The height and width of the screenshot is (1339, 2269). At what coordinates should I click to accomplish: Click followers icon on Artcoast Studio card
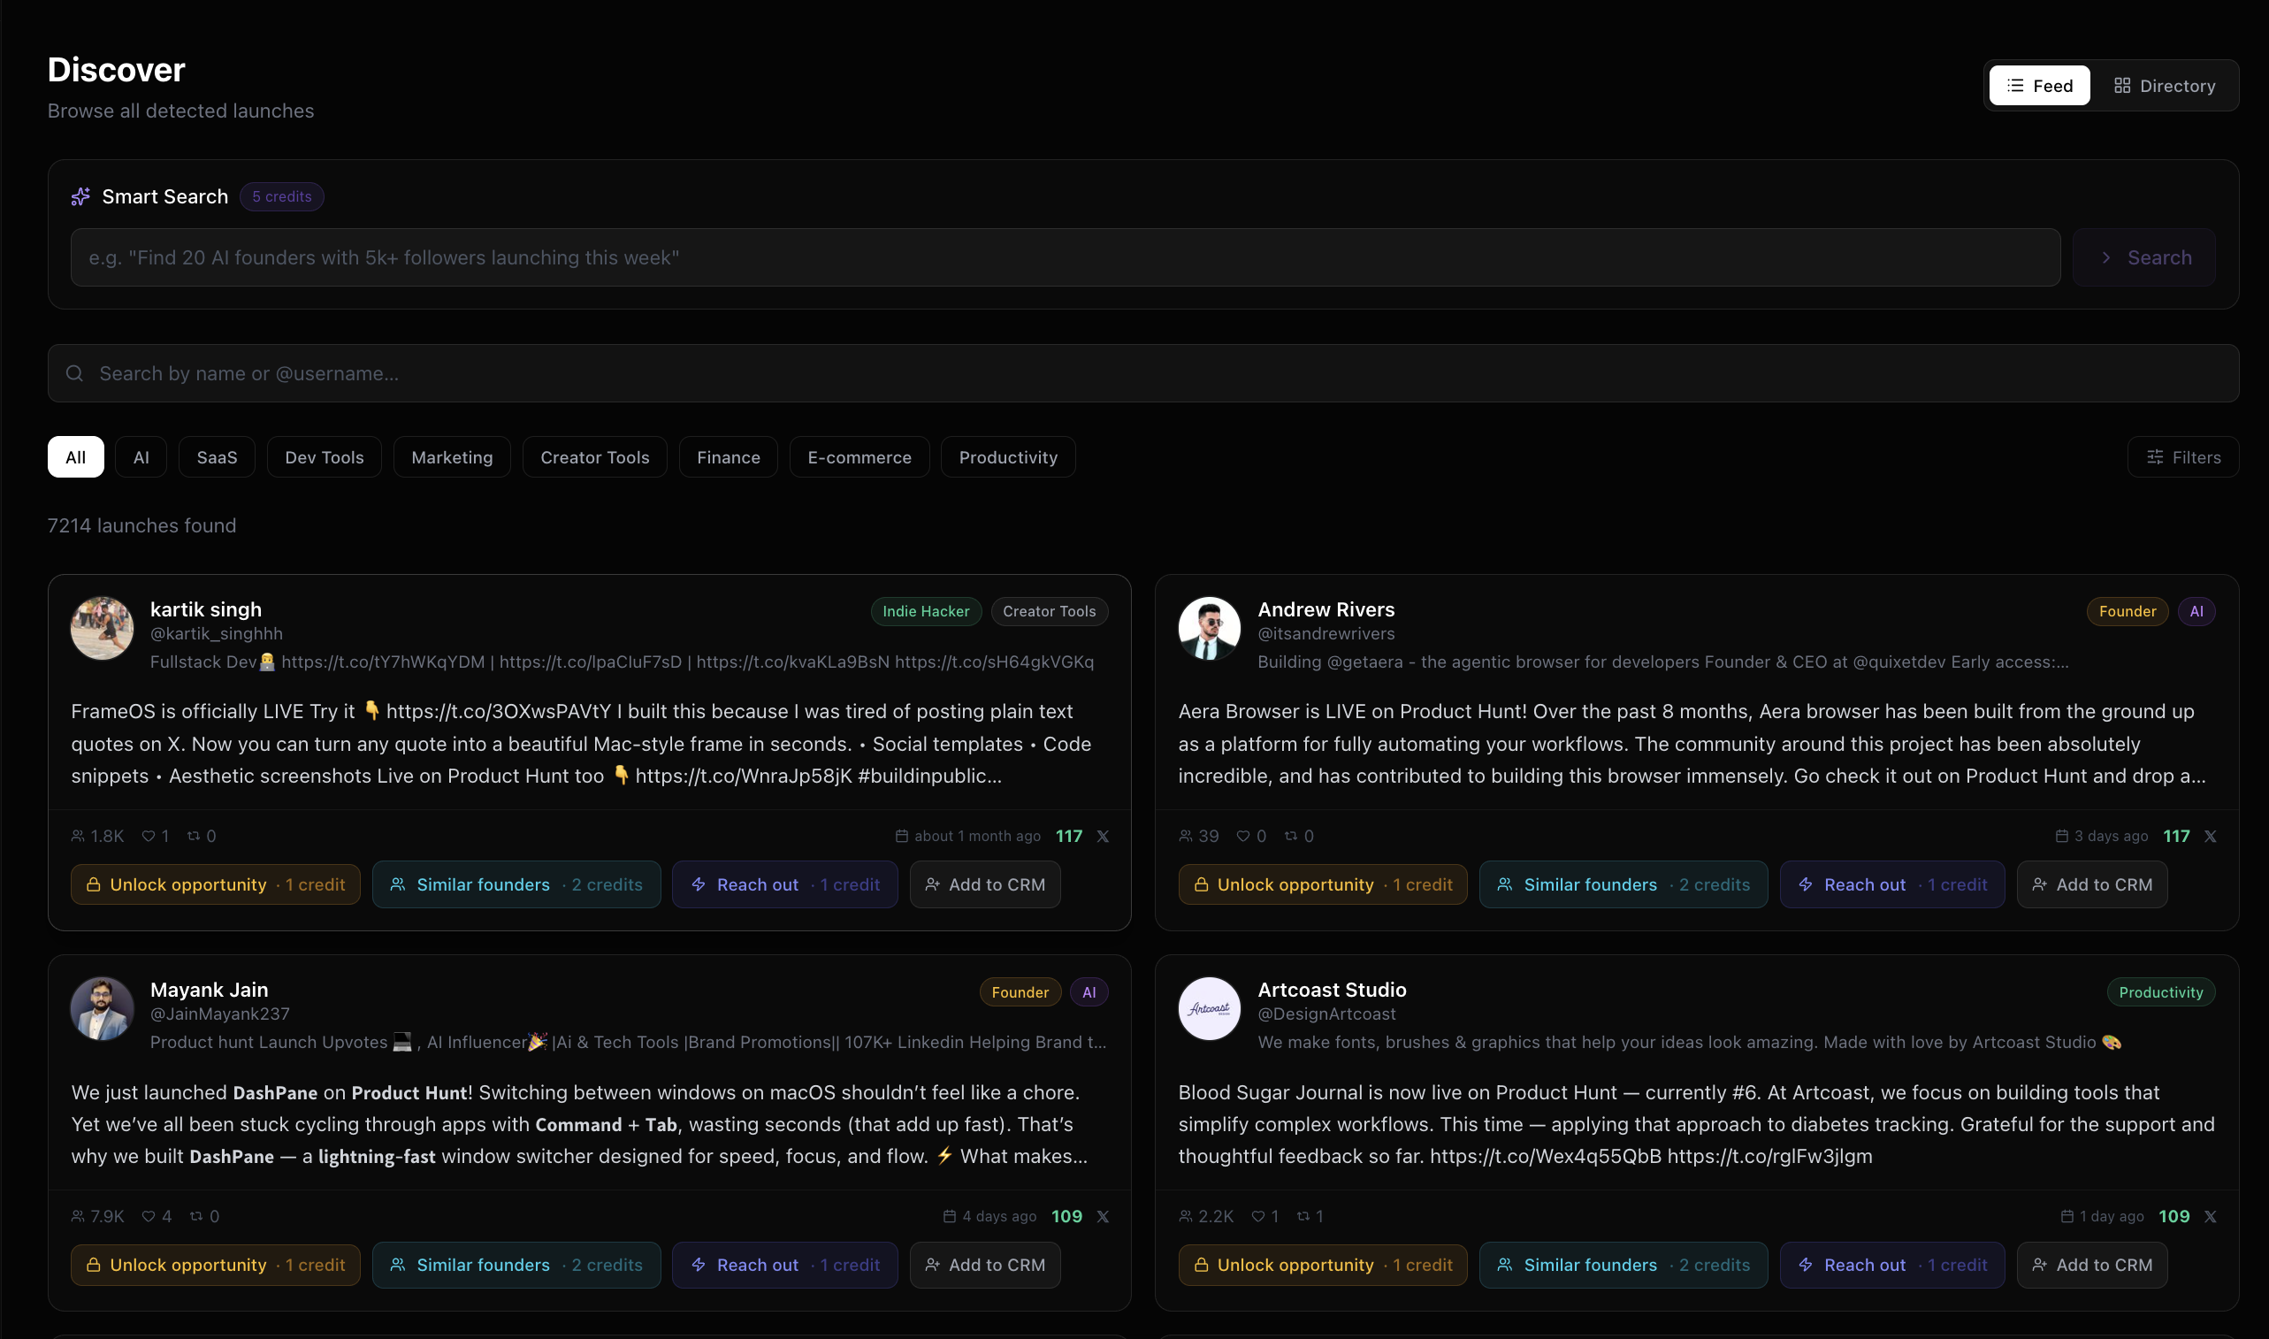click(1185, 1216)
